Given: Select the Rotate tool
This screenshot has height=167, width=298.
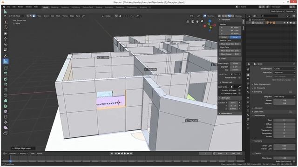Looking at the screenshot, I should [6, 45].
